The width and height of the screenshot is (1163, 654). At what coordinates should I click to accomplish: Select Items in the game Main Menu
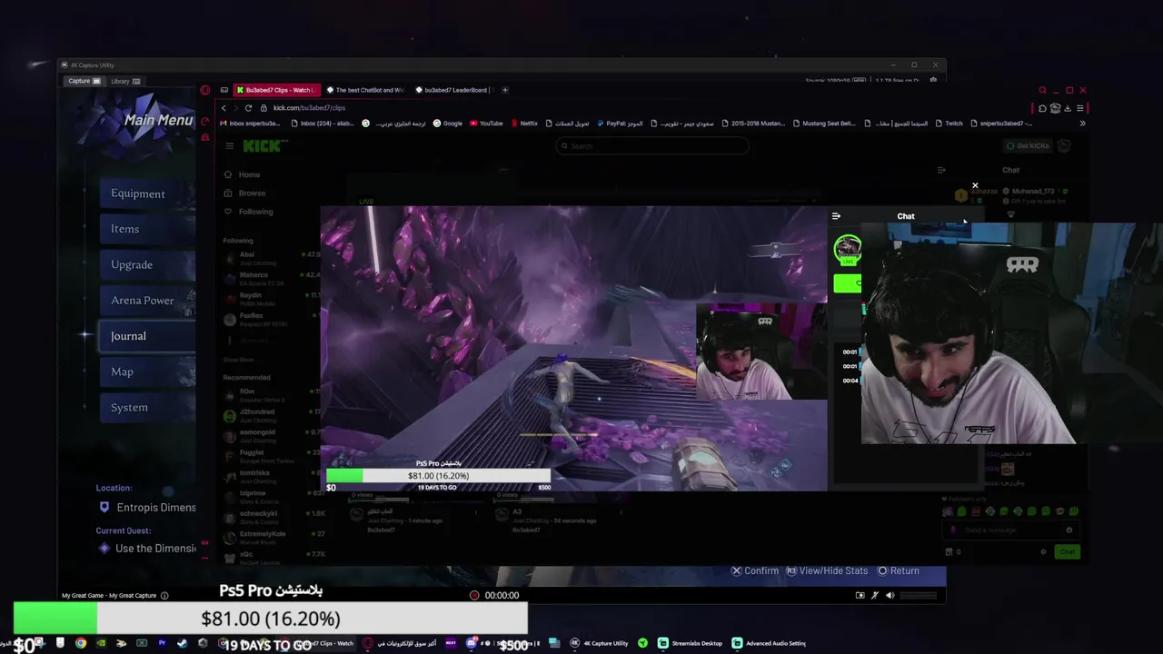tap(147, 229)
